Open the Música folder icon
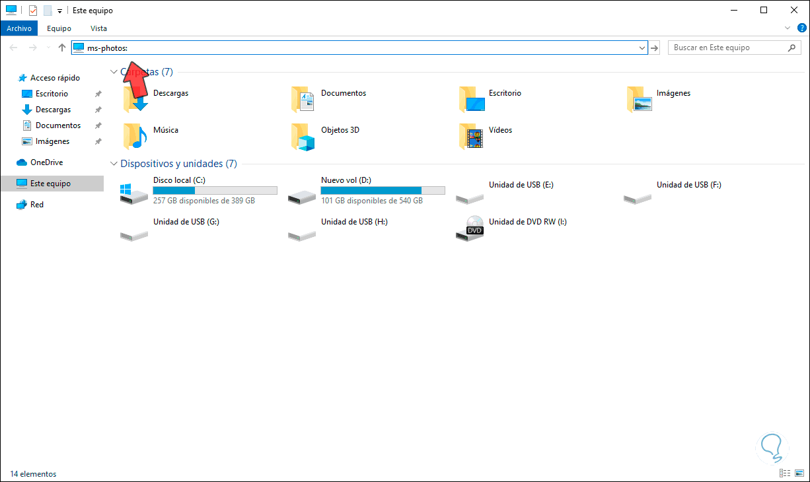This screenshot has width=810, height=482. (135, 137)
